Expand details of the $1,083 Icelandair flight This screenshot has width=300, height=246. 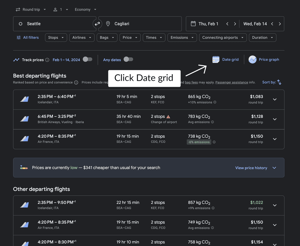click(x=275, y=99)
